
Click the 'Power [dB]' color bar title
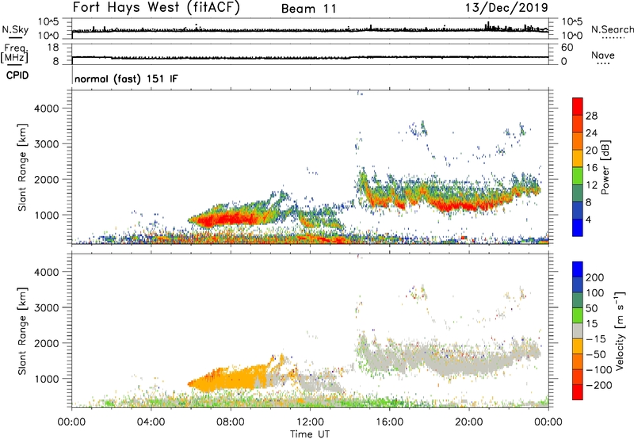point(605,167)
